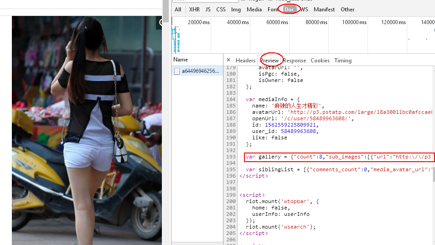Click the woman photo on the webpage
The image size is (435, 245).
87,130
